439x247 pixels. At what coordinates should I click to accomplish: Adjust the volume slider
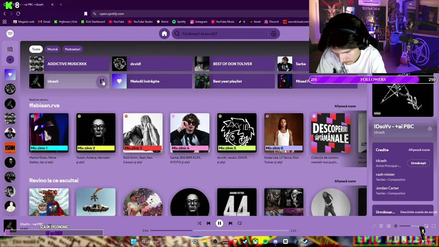click(410, 226)
